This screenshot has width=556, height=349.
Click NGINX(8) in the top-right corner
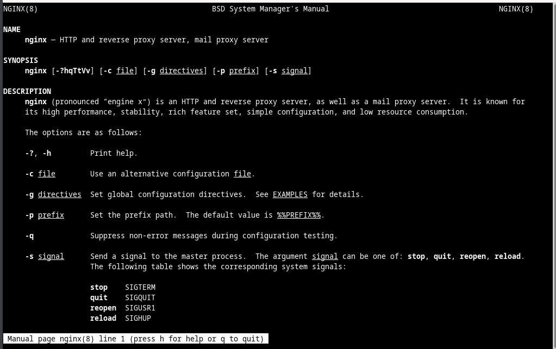pos(516,9)
